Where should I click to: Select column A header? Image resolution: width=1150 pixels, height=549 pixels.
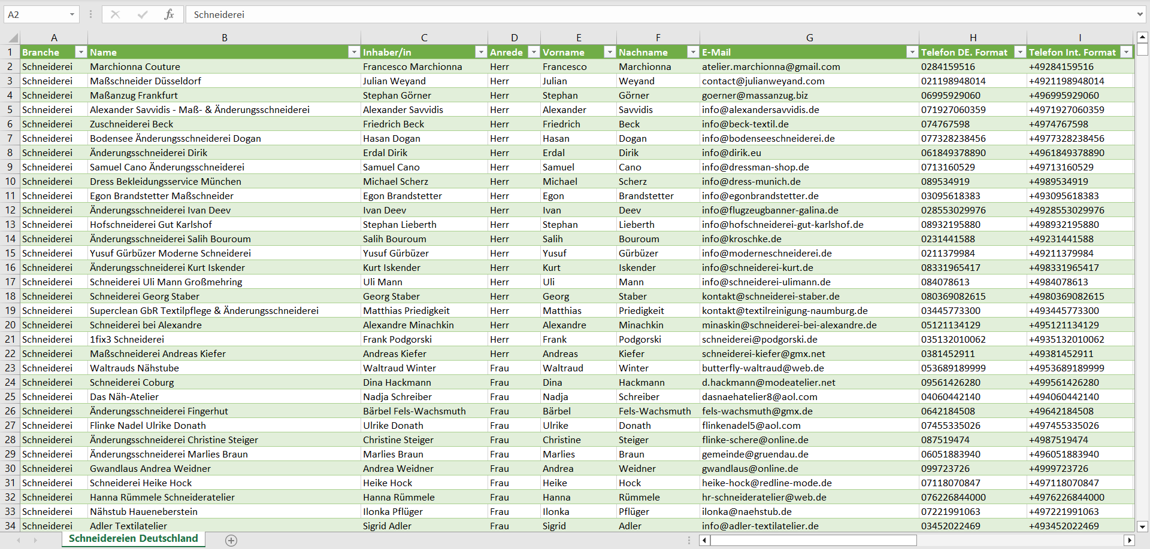(x=54, y=38)
